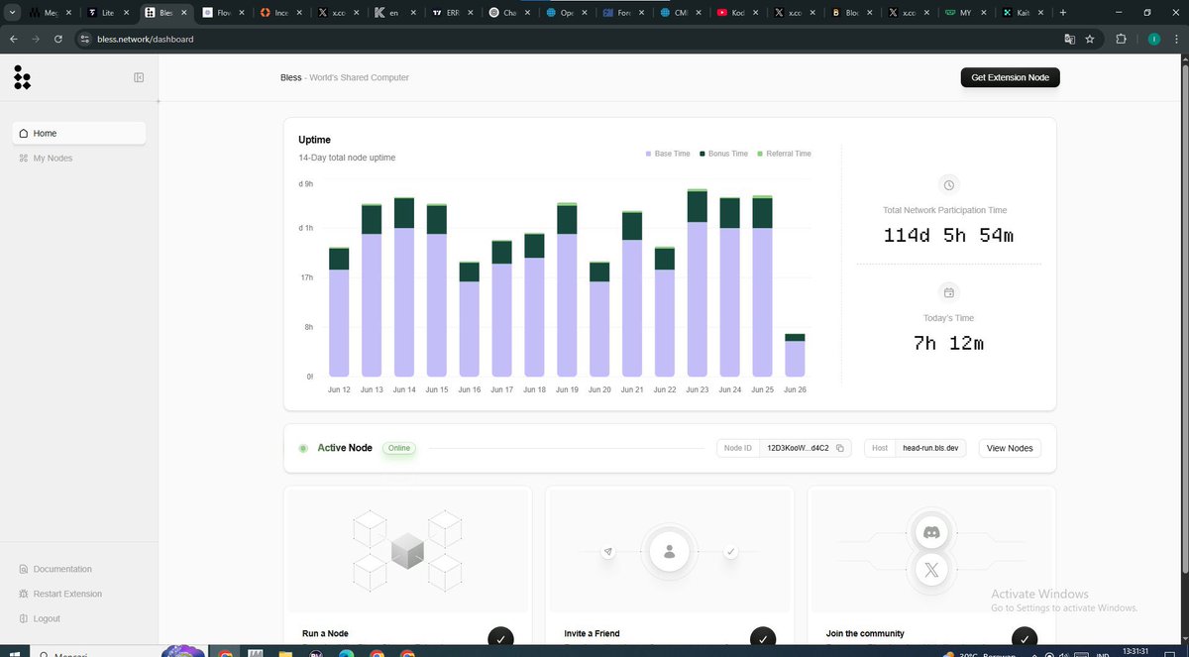
Task: Click the Logout icon in the sidebar
Action: point(24,618)
